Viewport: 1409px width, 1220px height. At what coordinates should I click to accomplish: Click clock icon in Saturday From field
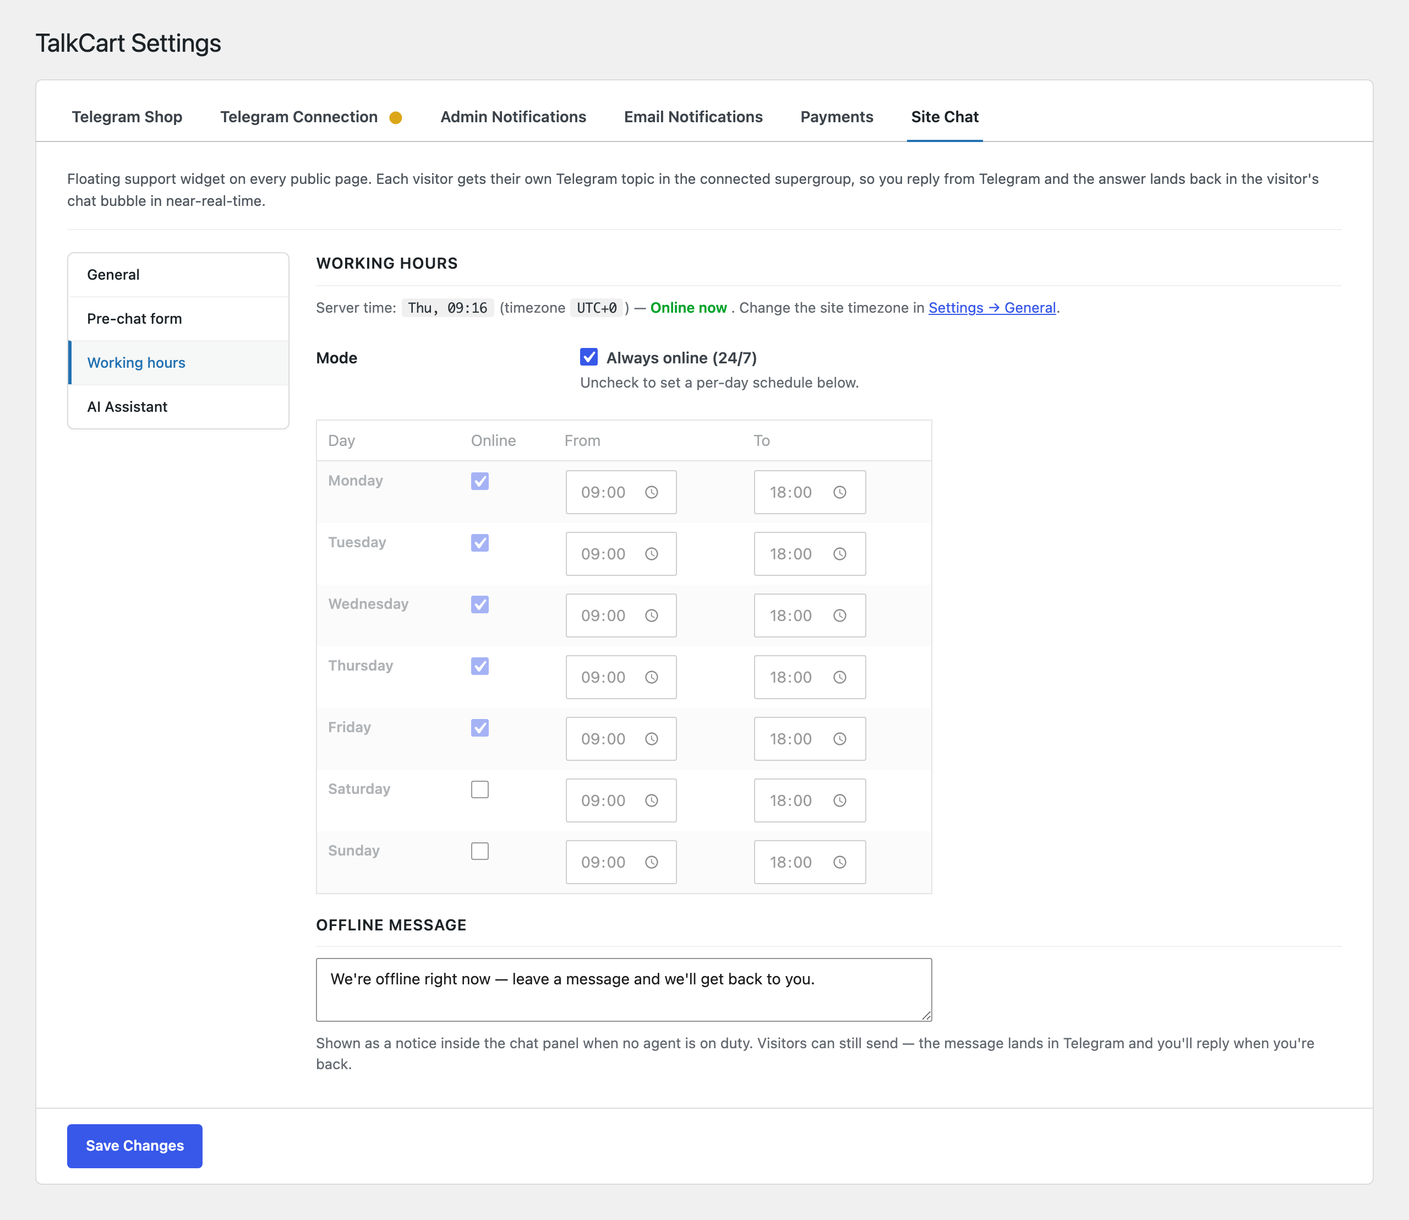(x=652, y=800)
